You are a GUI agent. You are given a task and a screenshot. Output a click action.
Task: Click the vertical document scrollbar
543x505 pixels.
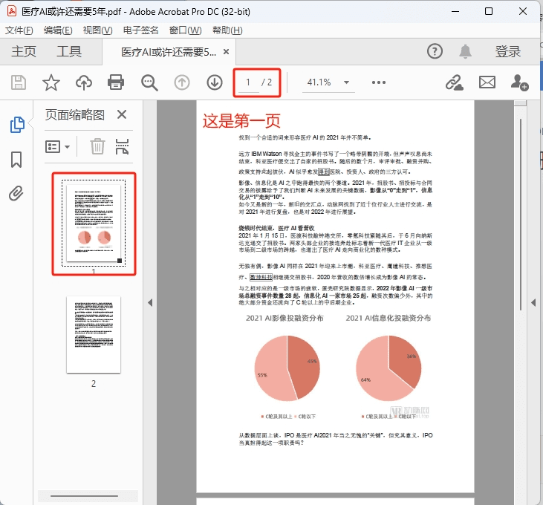click(520, 215)
